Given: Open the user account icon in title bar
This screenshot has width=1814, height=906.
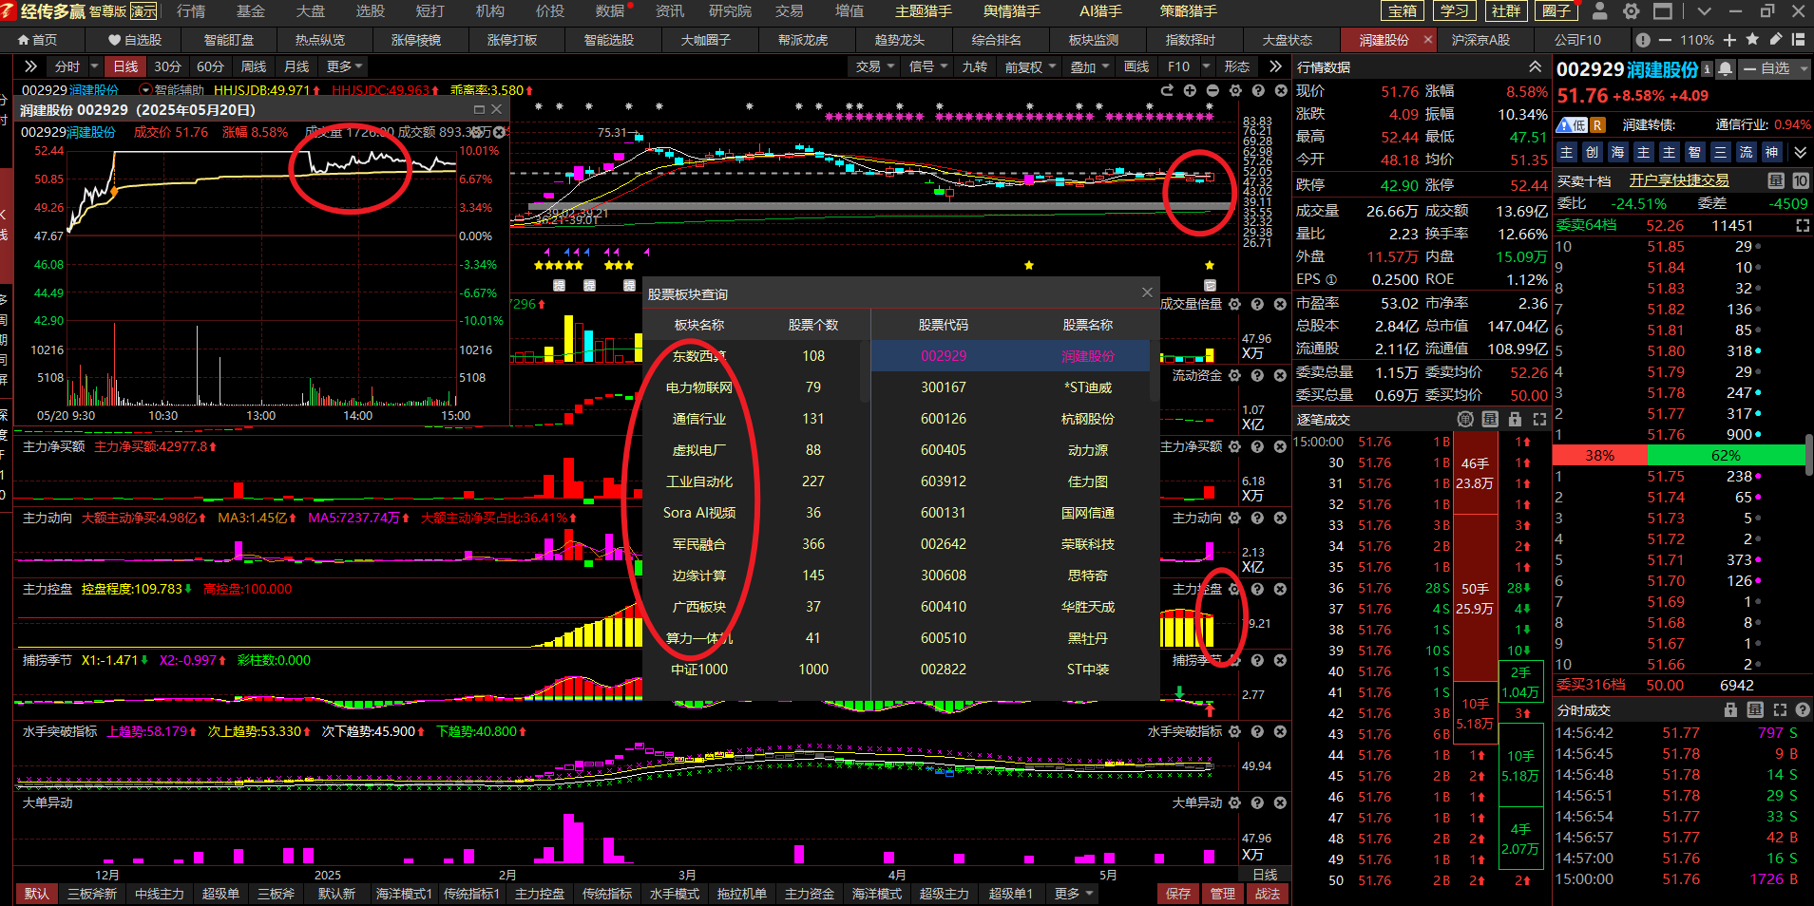Looking at the screenshot, I should pos(1599,11).
